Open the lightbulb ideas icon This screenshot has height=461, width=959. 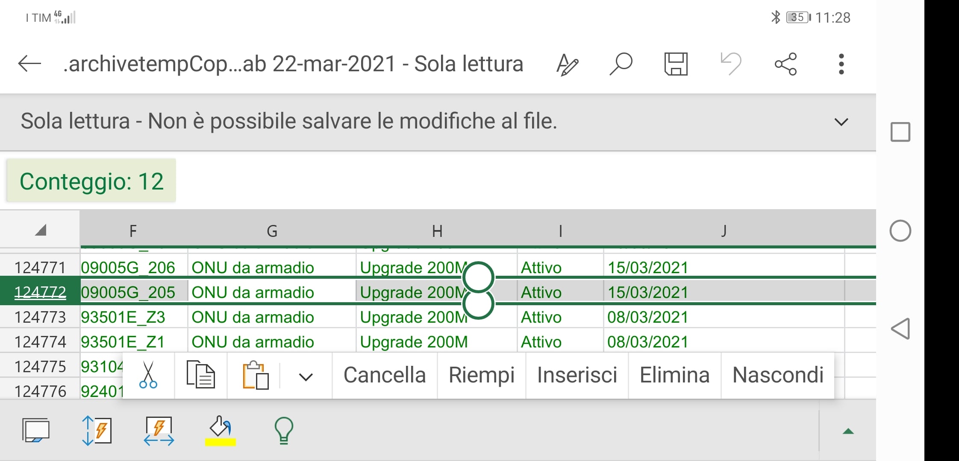pos(284,430)
